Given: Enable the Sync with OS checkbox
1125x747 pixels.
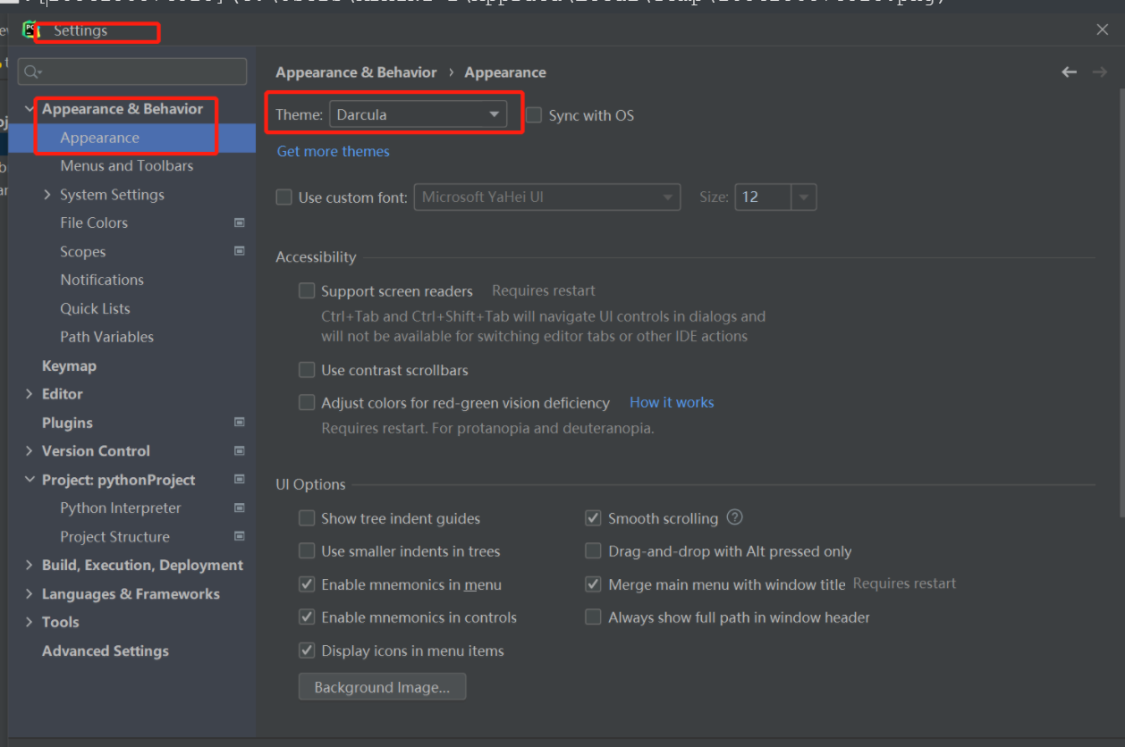Looking at the screenshot, I should coord(535,115).
